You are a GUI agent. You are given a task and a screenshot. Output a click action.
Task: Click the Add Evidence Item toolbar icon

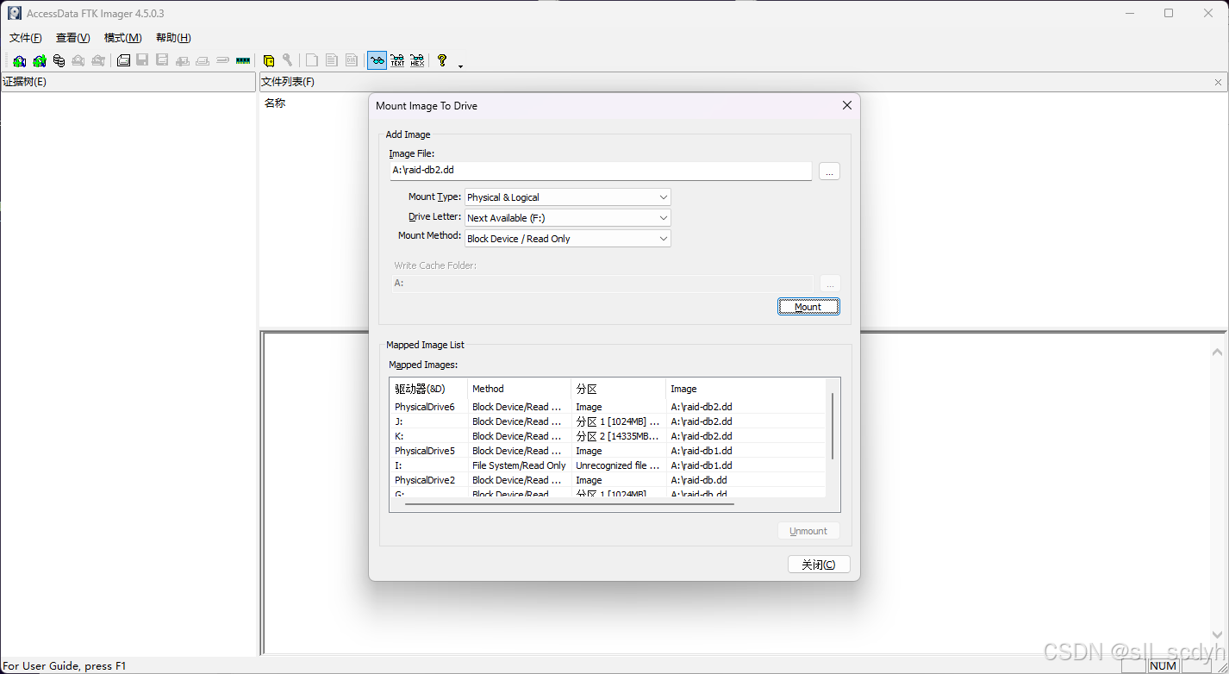point(19,60)
